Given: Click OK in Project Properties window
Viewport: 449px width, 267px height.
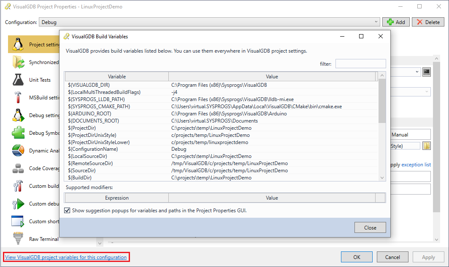Looking at the screenshot, I should point(357,257).
